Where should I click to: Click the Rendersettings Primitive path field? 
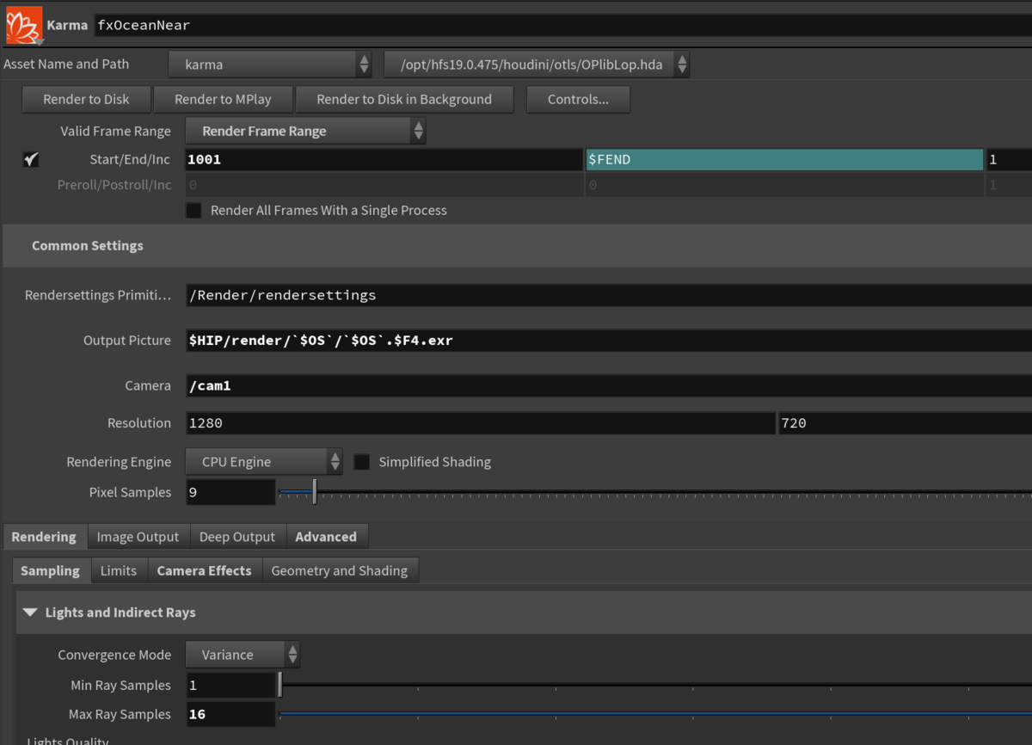(x=609, y=295)
